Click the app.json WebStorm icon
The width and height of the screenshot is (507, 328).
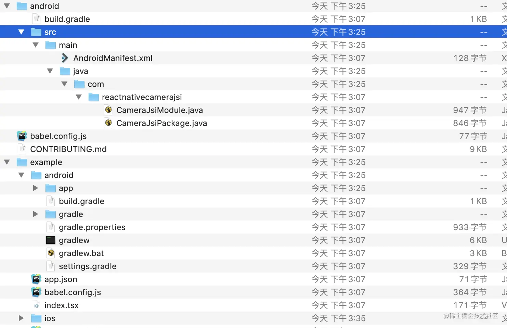click(x=36, y=279)
